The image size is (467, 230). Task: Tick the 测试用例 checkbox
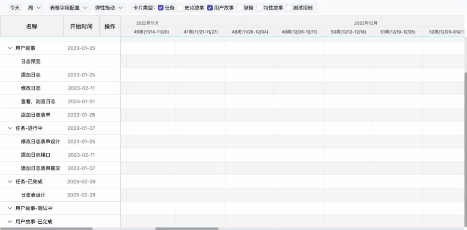coord(289,8)
